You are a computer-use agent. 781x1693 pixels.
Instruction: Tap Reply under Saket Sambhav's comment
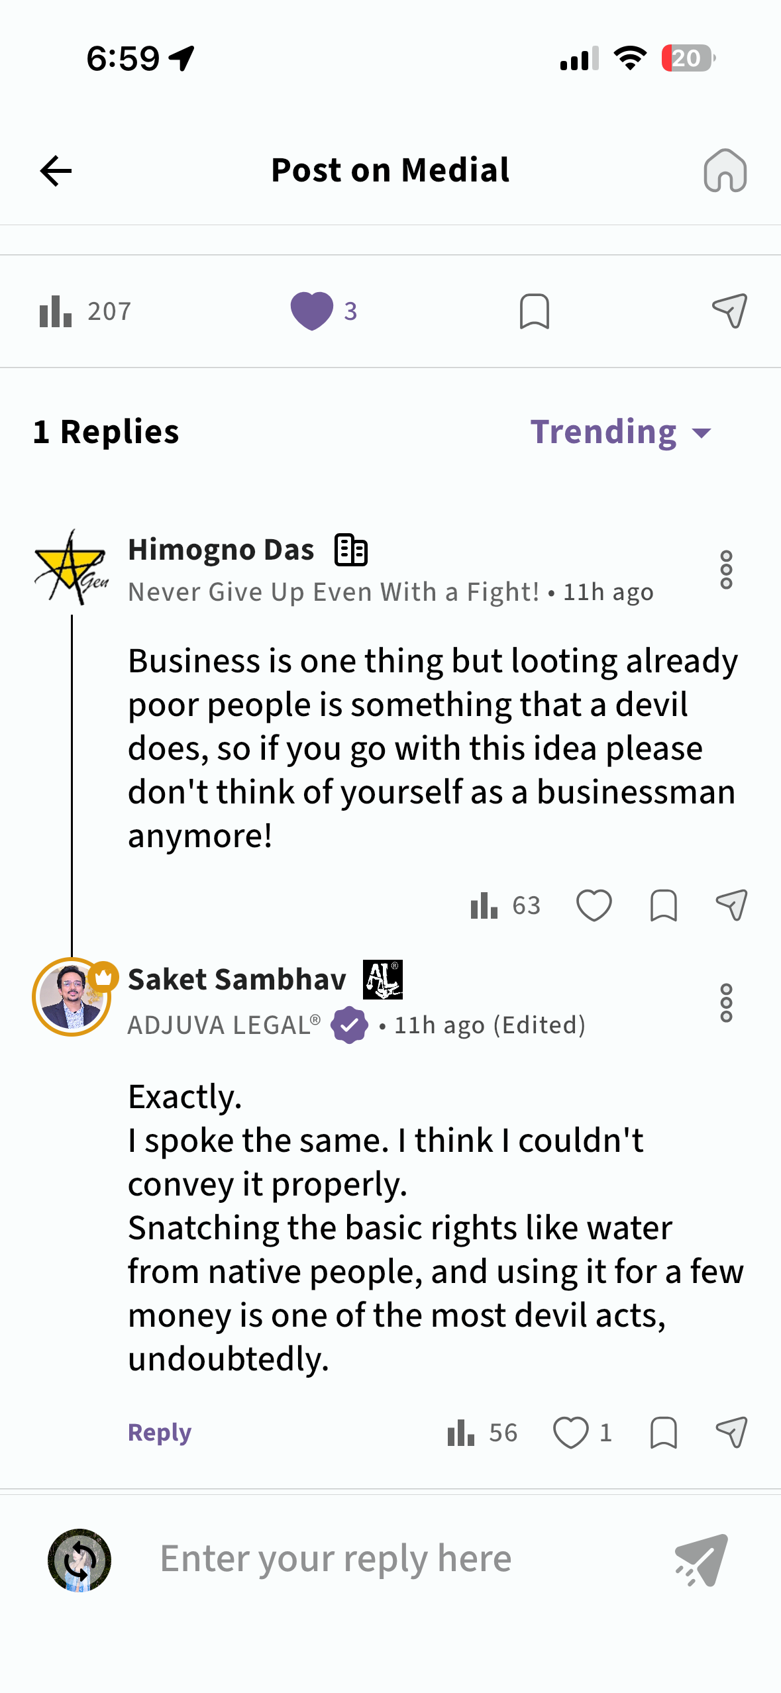(160, 1433)
